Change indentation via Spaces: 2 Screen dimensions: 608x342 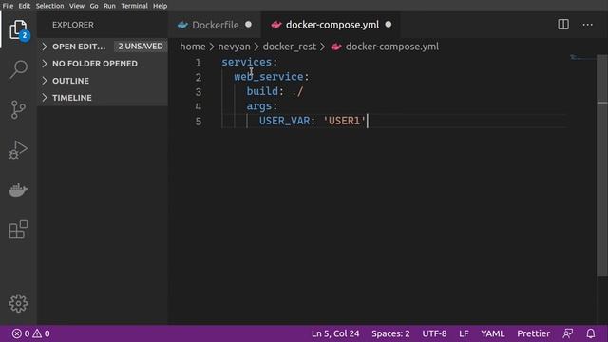pyautogui.click(x=390, y=333)
